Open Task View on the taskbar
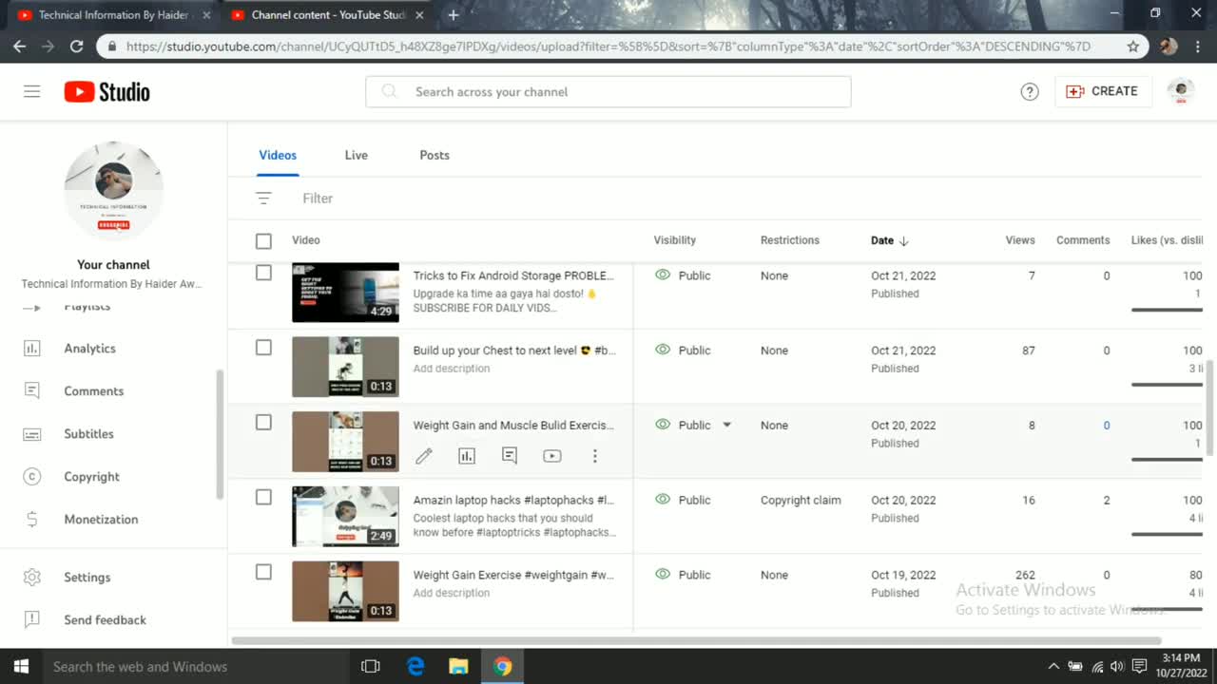This screenshot has width=1217, height=684. 371,667
